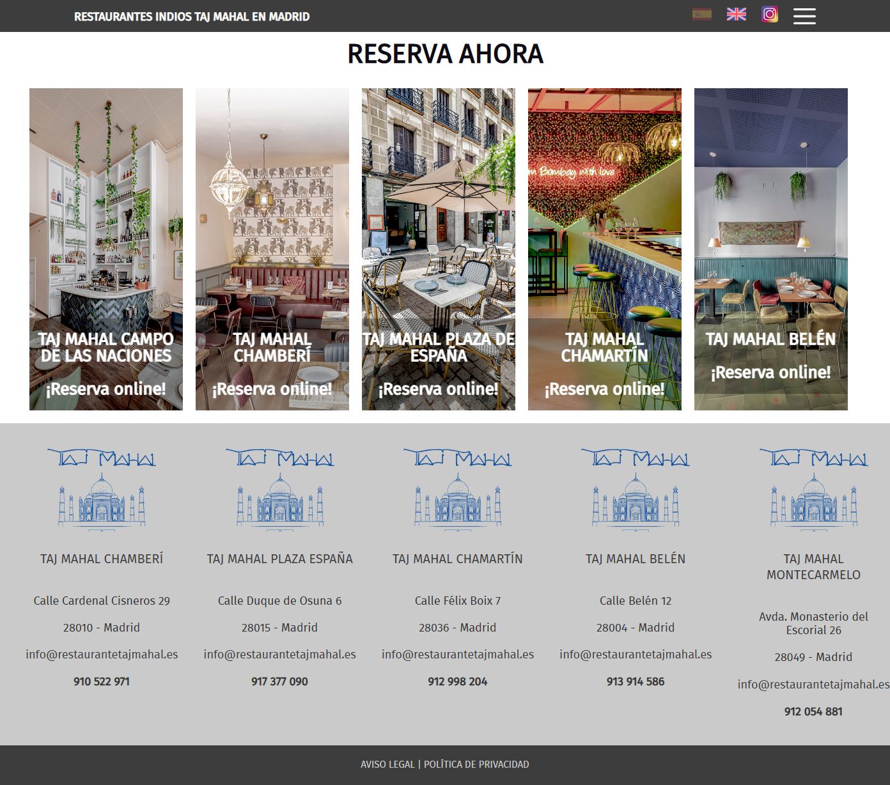Click the postal code 28015 - Madrid
This screenshot has width=890, height=785.
click(280, 628)
